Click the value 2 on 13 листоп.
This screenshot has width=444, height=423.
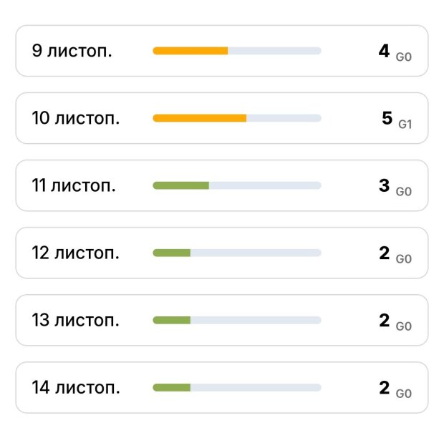click(x=384, y=320)
